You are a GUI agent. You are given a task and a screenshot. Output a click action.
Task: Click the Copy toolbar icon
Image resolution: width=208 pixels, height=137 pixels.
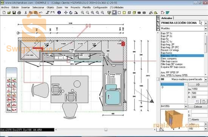click(x=31, y=12)
